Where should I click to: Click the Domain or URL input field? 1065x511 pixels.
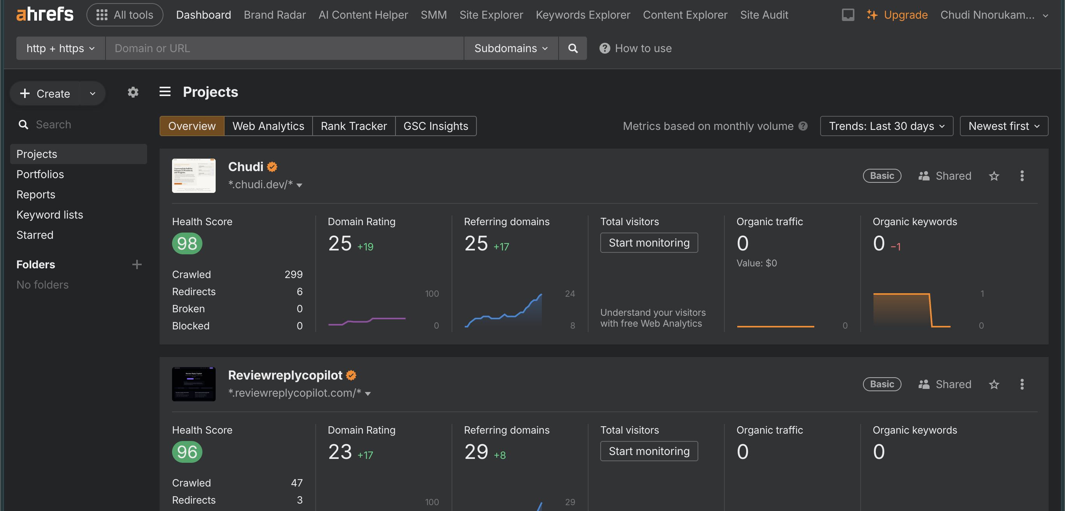click(285, 48)
